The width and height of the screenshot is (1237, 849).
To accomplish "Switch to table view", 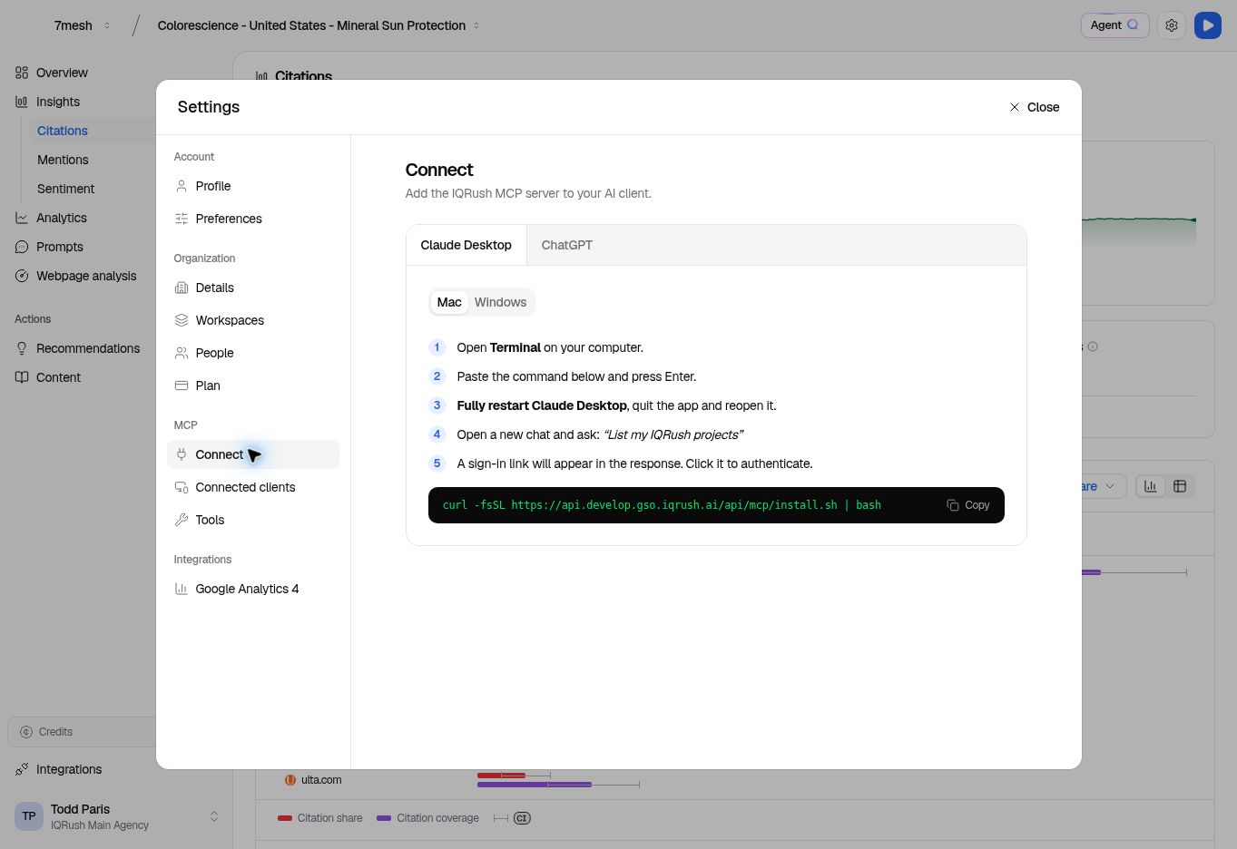I will coord(1180,486).
